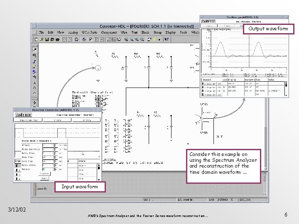Open Fall Time unit selector in Pulse Wave
The height and width of the screenshot is (224, 299).
[56, 161]
